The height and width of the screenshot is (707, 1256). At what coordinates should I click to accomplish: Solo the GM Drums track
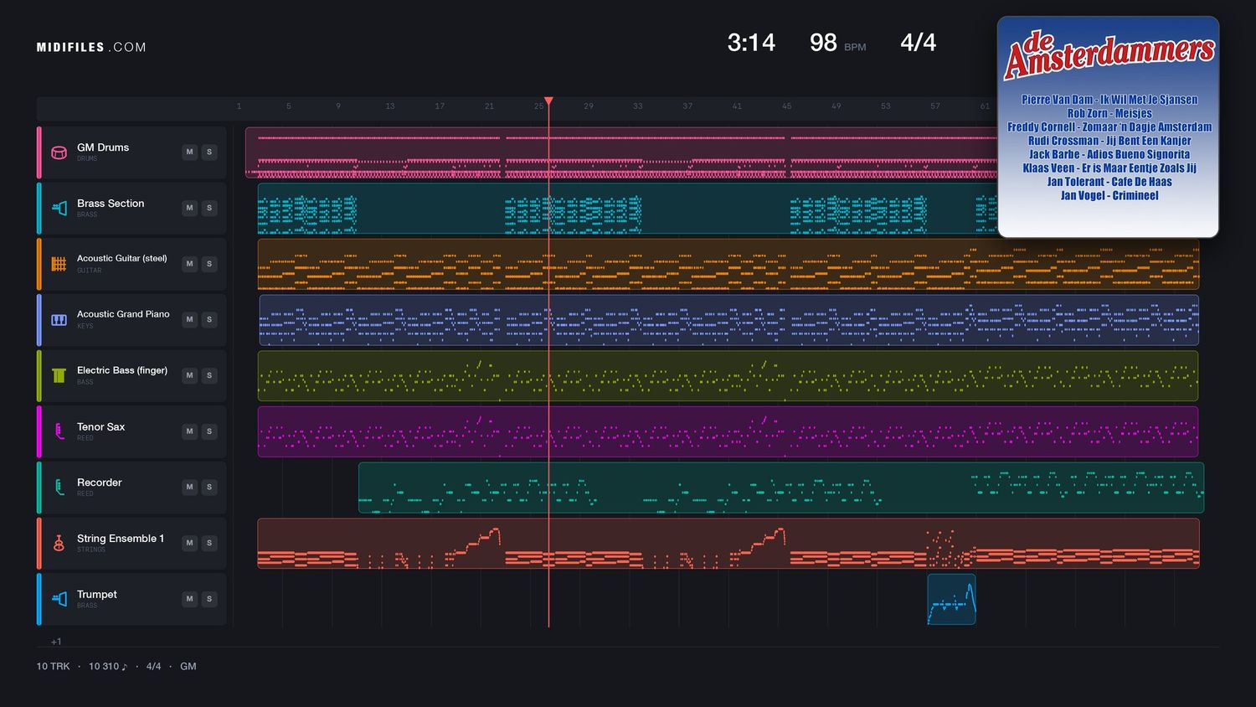pyautogui.click(x=209, y=152)
